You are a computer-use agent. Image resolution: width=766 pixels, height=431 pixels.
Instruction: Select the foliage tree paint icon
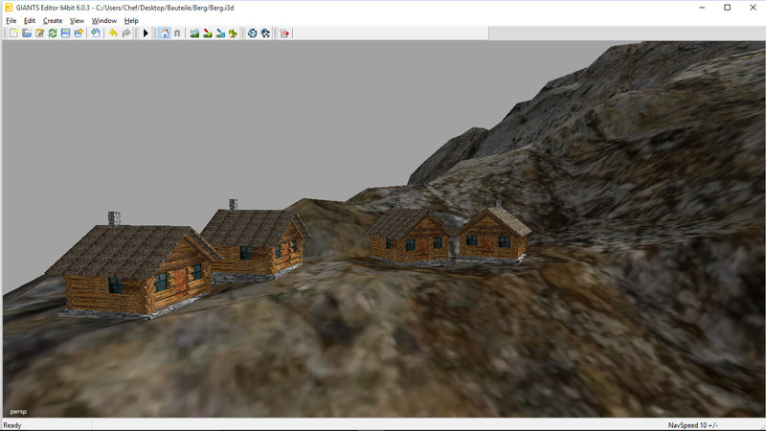(233, 34)
